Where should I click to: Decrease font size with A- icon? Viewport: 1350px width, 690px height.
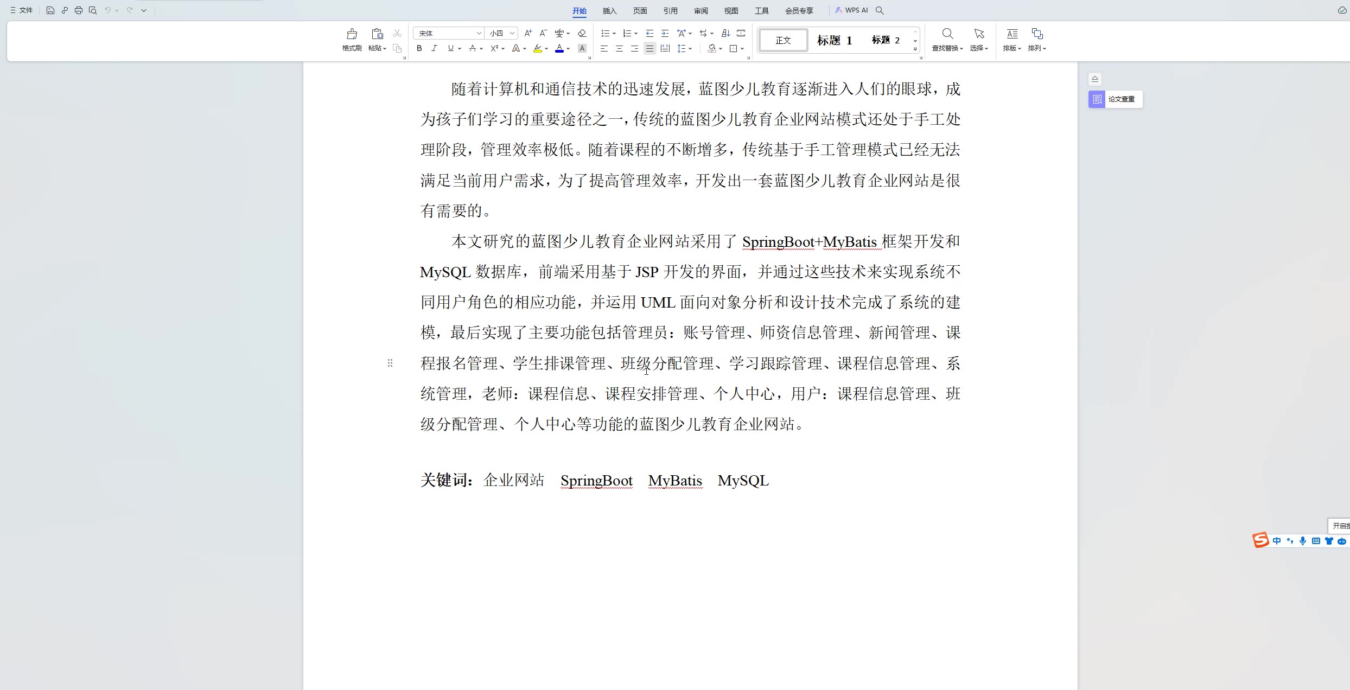click(x=543, y=33)
